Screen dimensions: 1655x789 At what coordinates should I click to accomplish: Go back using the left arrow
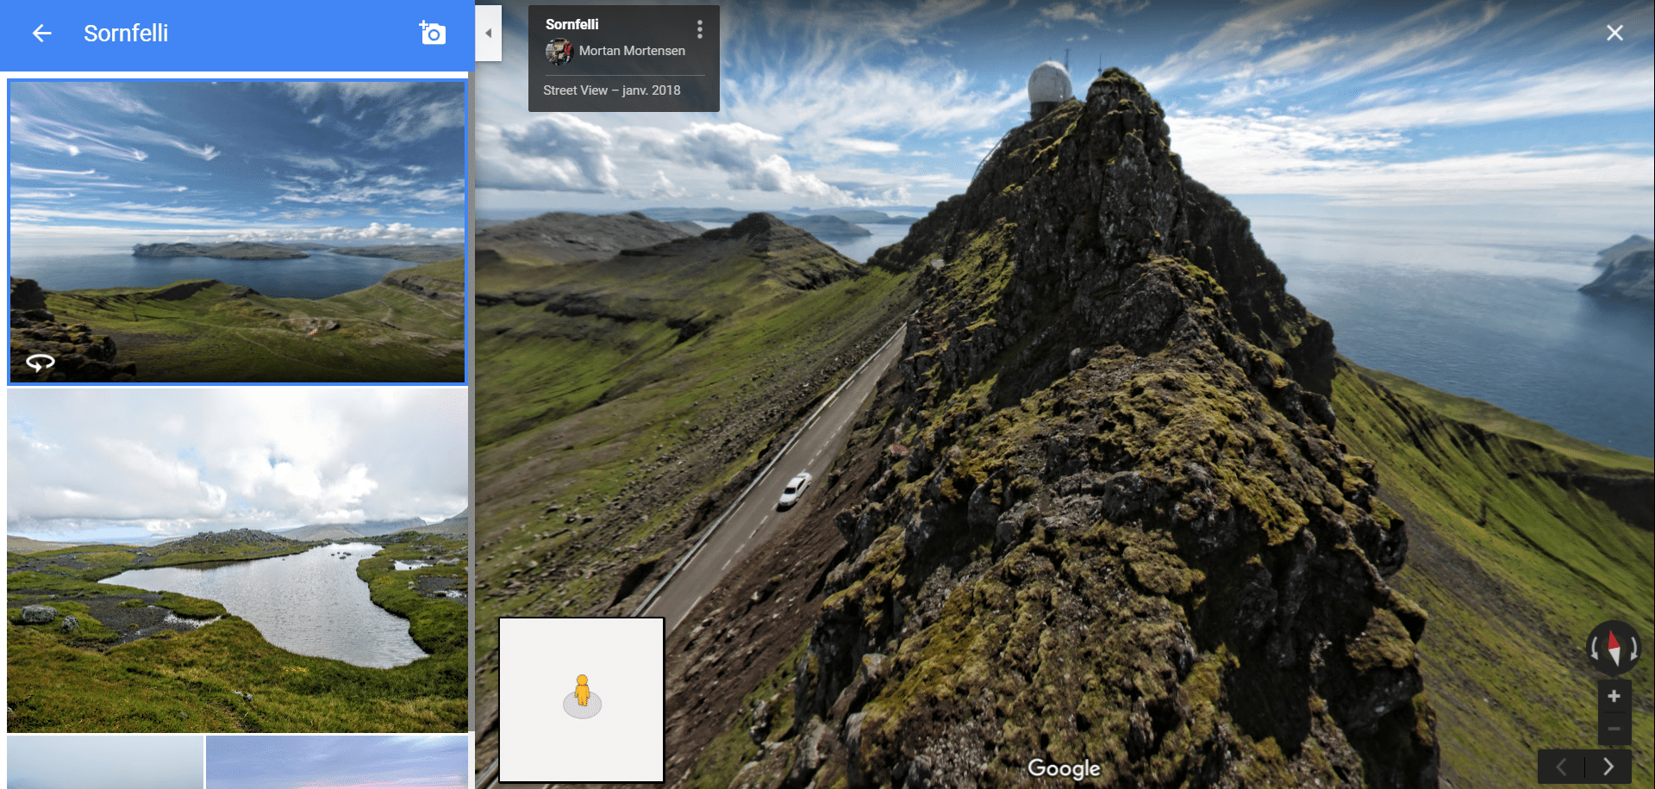(41, 34)
